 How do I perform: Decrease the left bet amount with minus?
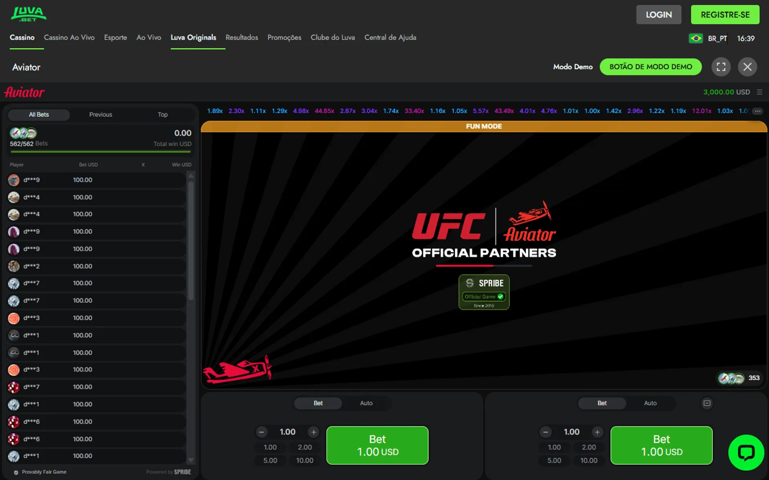[262, 432]
